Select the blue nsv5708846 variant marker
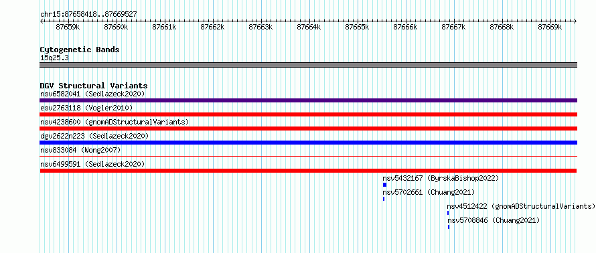596x253 pixels. click(x=449, y=227)
